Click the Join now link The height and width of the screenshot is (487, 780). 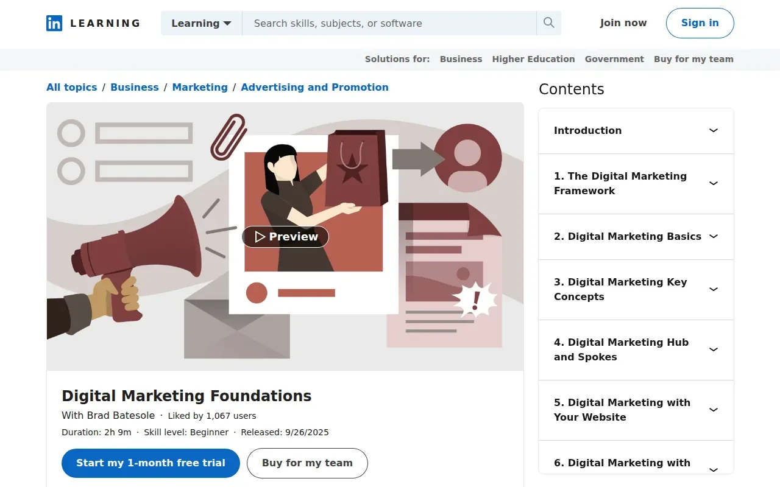[x=623, y=23]
